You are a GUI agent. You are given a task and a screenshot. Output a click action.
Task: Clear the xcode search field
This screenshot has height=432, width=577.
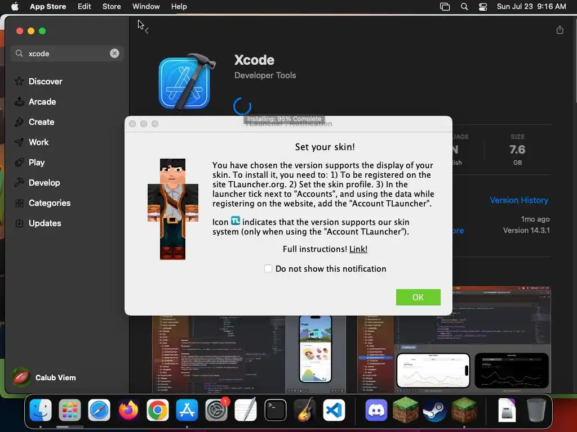click(x=114, y=53)
